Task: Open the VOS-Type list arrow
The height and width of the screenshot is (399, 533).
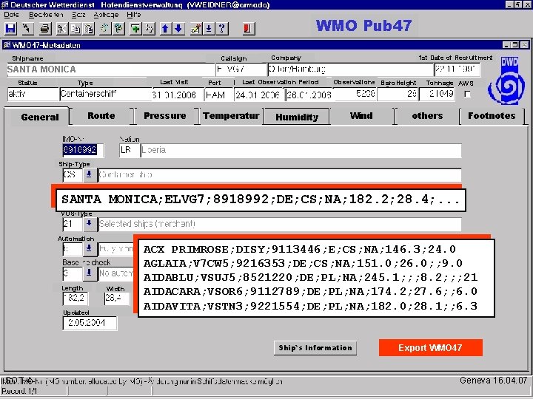Action: coord(89,224)
